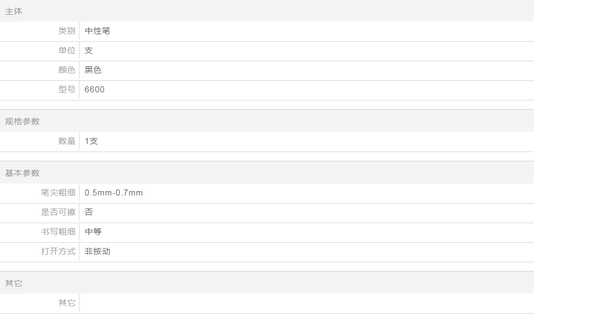This screenshot has width=603, height=316.
Task: Click the 中等 writing thickness value
Action: tap(93, 232)
